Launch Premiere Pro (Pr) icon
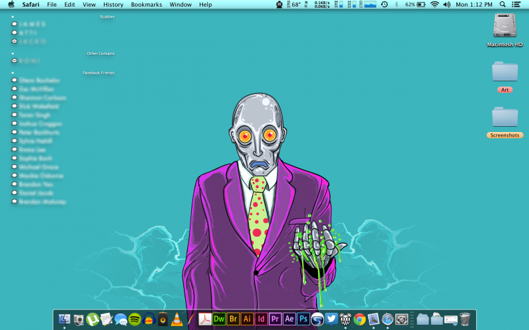 pos(275,319)
